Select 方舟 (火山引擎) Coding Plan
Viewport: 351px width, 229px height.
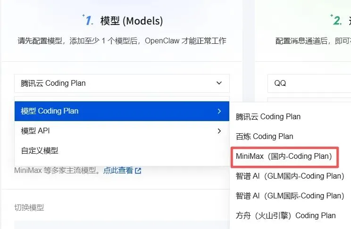tap(285, 216)
